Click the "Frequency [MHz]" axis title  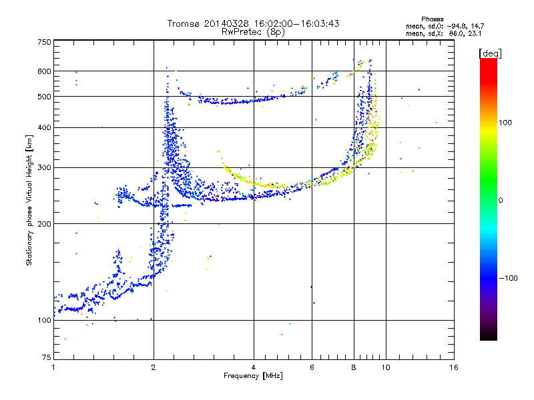click(253, 376)
